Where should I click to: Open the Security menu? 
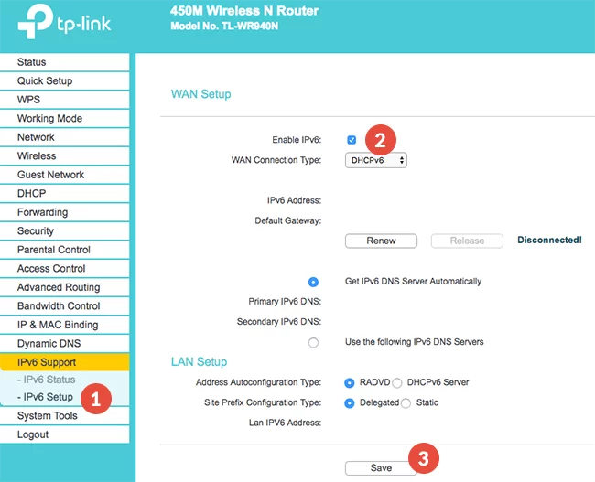64,231
